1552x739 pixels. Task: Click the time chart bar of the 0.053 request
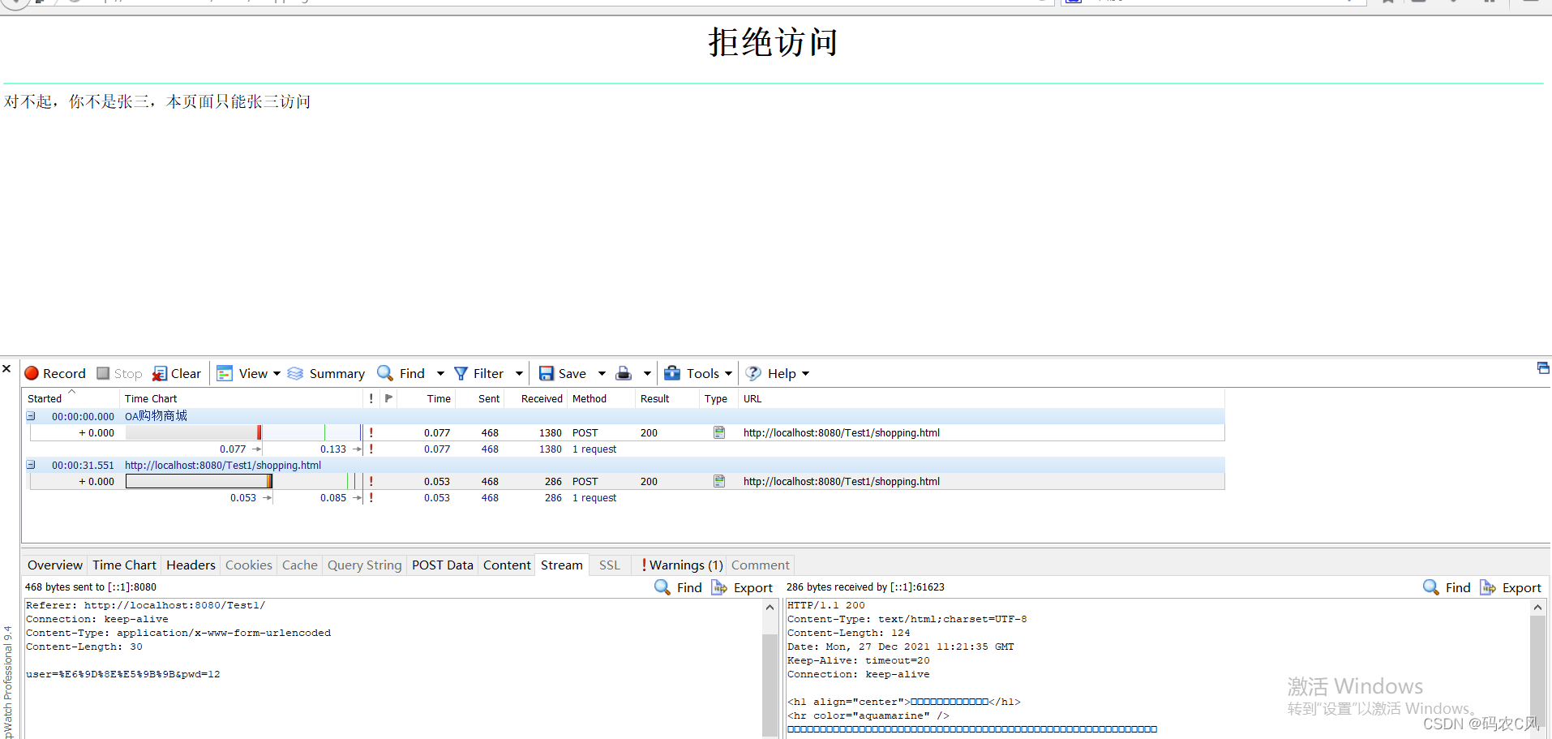[x=199, y=481]
